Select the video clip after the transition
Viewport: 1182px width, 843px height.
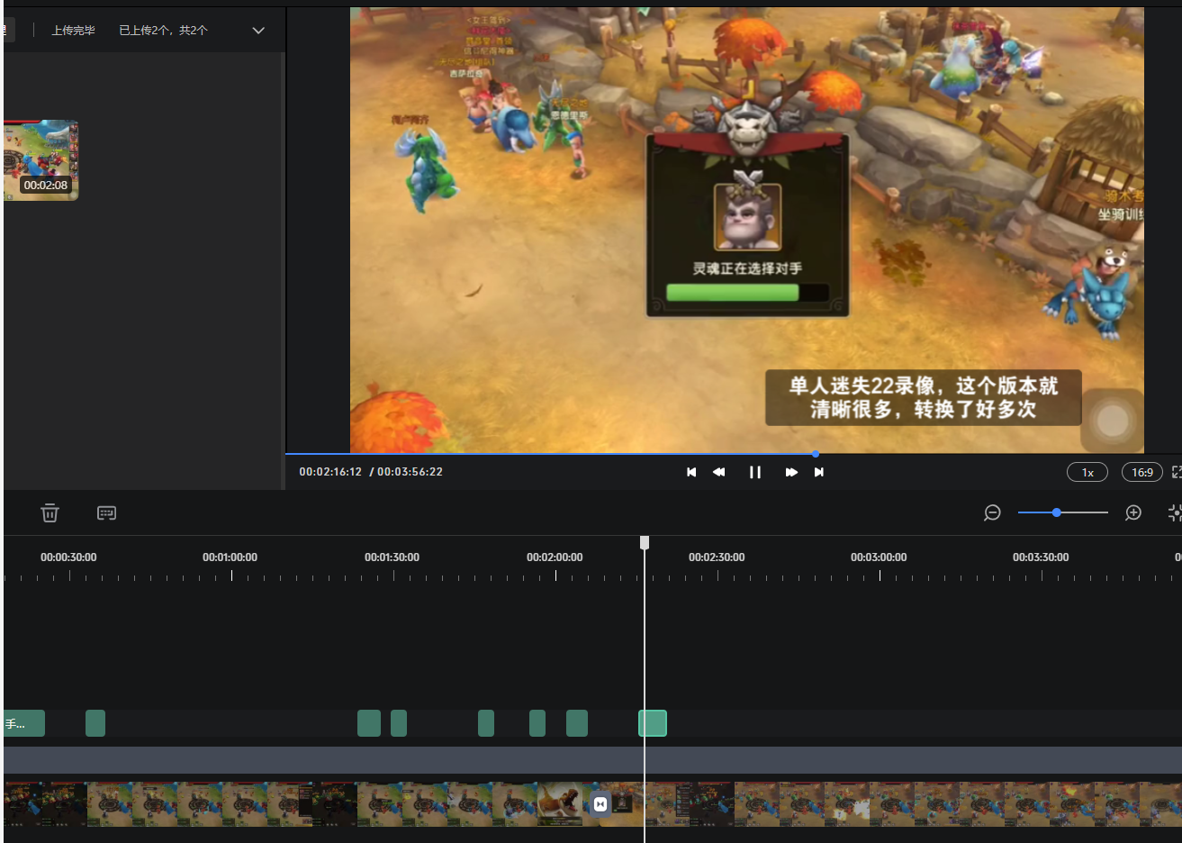(x=891, y=804)
